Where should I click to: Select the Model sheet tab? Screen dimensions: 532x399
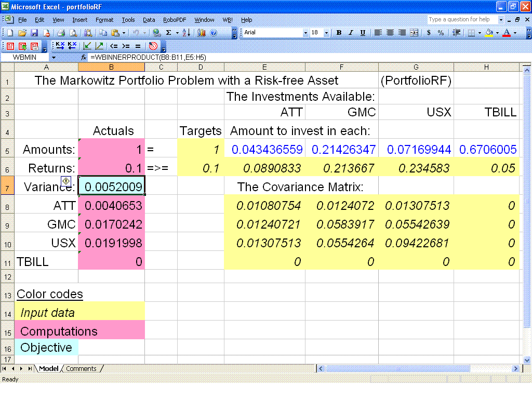(48, 368)
